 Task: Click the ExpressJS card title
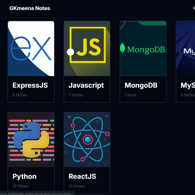[x=30, y=85]
